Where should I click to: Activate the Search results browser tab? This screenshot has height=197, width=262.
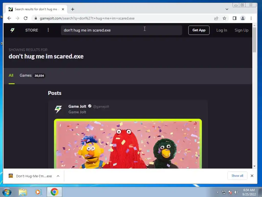coord(36,9)
